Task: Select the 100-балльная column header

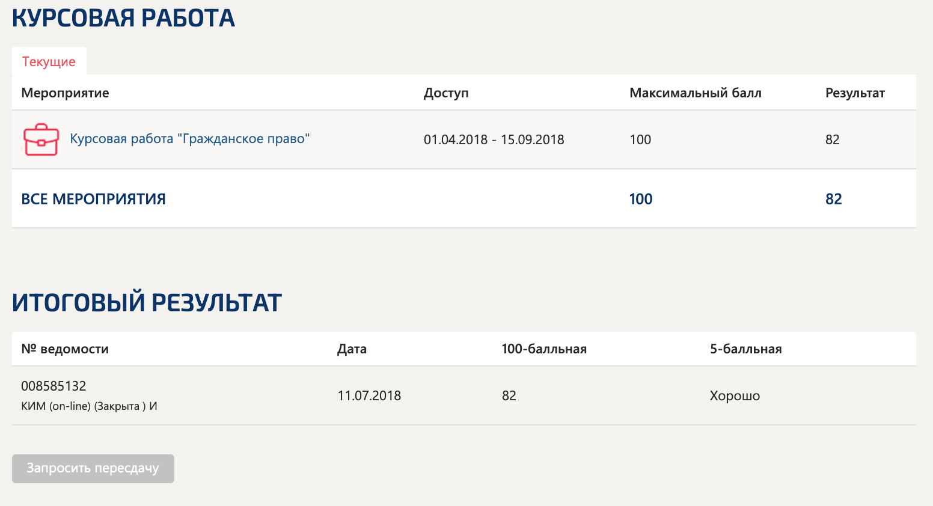Action: 543,349
